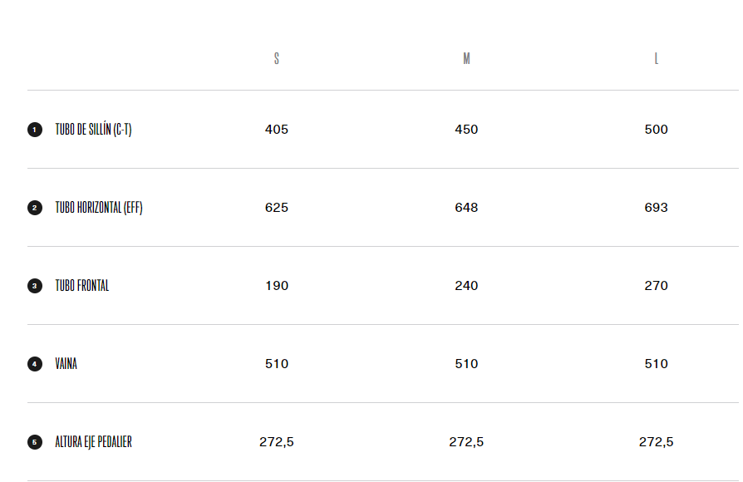Select the M size column header
The image size is (743, 482).
click(466, 59)
